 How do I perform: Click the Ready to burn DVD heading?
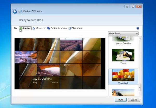(31, 20)
